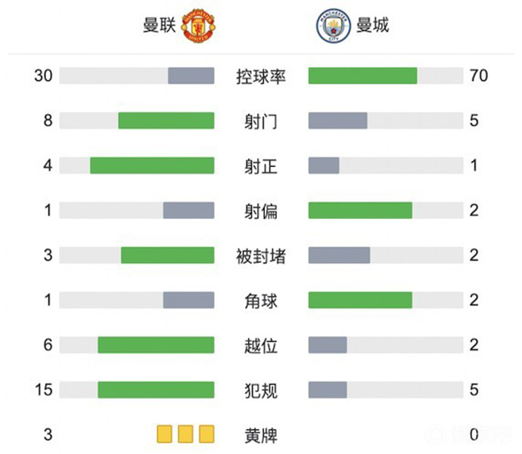Click Manchester City's green corners bar
This screenshot has height=454, width=522.
click(360, 300)
